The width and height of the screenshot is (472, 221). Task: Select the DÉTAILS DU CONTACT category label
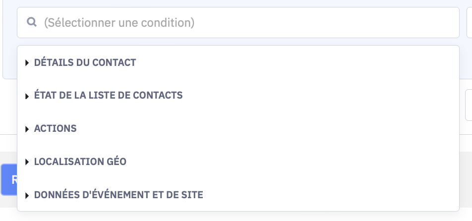click(x=85, y=62)
